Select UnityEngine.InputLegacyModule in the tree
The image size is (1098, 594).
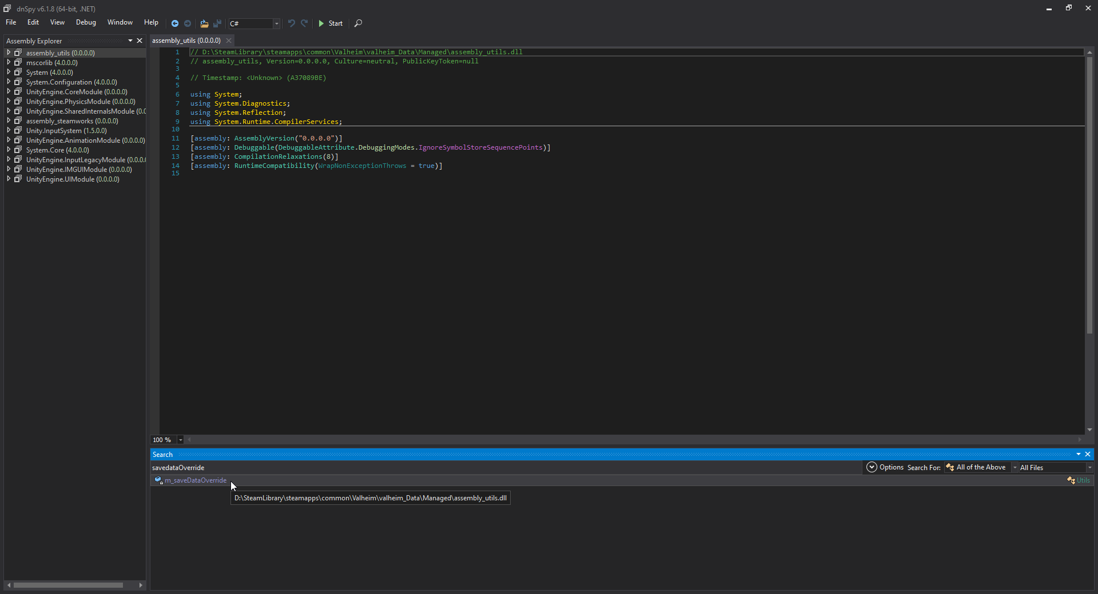86,159
